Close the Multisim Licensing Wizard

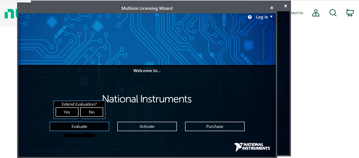coord(272,8)
